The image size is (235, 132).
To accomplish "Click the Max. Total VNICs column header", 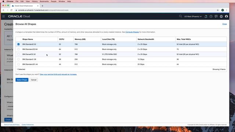I will [184, 39].
